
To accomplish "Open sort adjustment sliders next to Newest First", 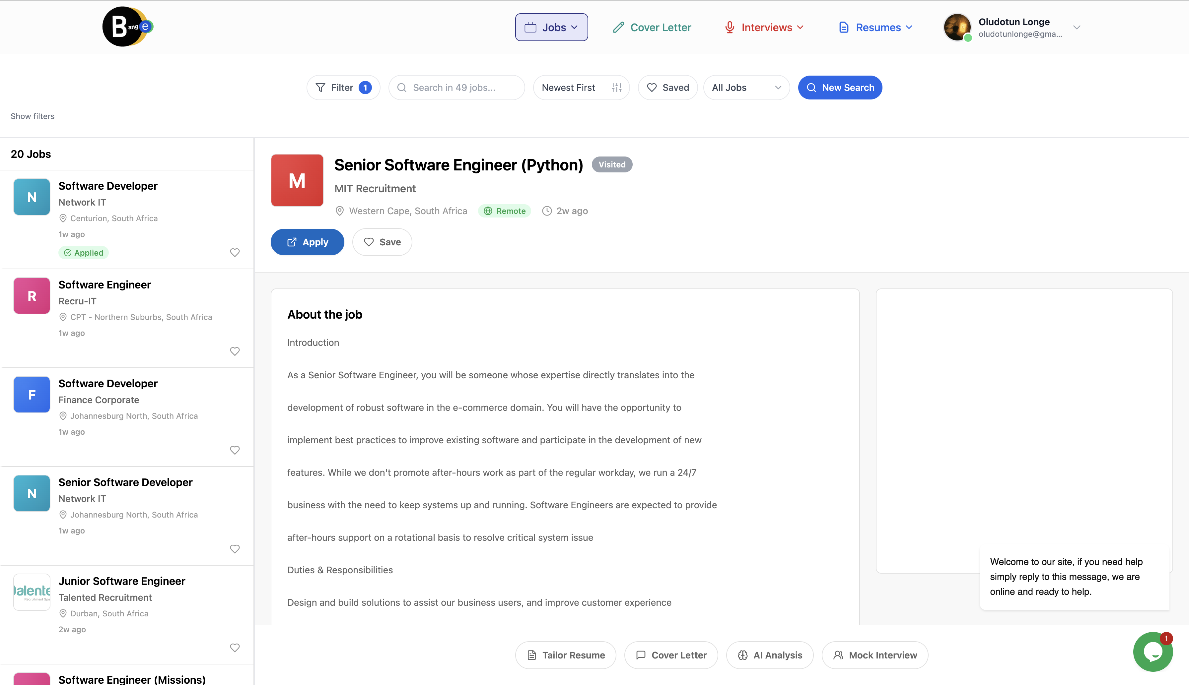I will pyautogui.click(x=617, y=88).
